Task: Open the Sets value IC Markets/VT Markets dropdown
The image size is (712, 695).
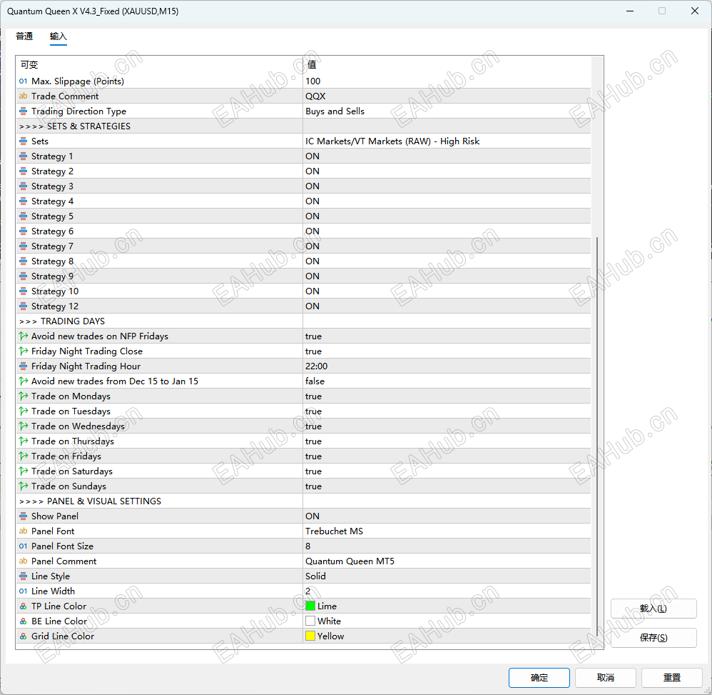Action: pos(447,141)
